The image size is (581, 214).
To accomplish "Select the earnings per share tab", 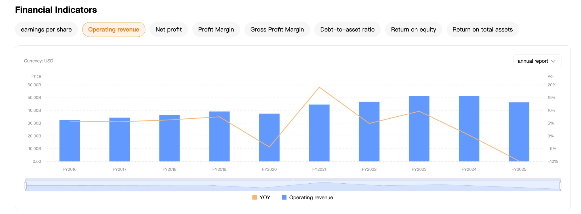I will coord(46,30).
